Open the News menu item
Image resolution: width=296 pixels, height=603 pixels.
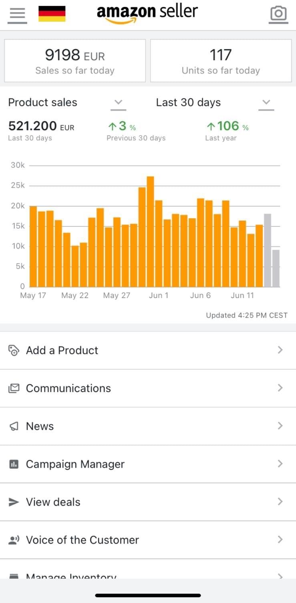(40, 426)
